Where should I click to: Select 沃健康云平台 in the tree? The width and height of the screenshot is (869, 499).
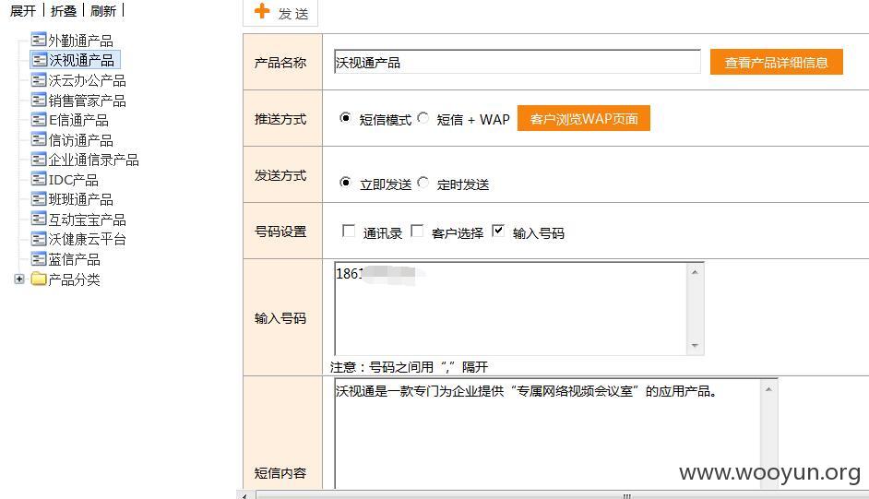coord(87,239)
